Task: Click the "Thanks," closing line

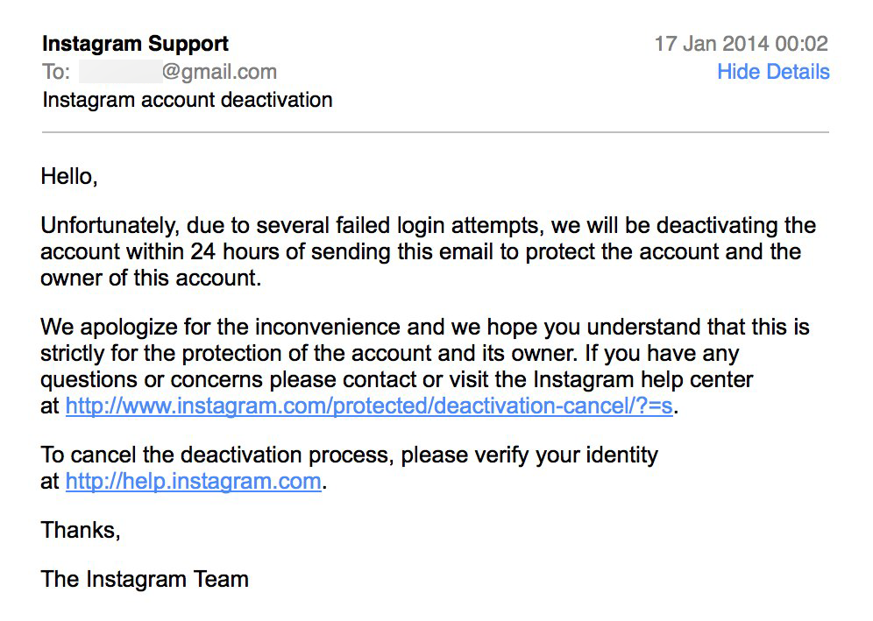Action: [x=81, y=530]
